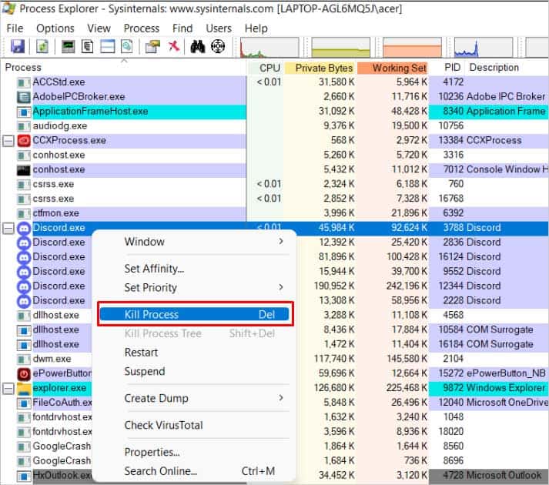
Task: Choose Restart in the context menu
Action: point(195,353)
